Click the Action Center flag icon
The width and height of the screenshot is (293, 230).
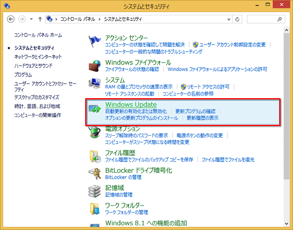pyautogui.click(x=95, y=41)
